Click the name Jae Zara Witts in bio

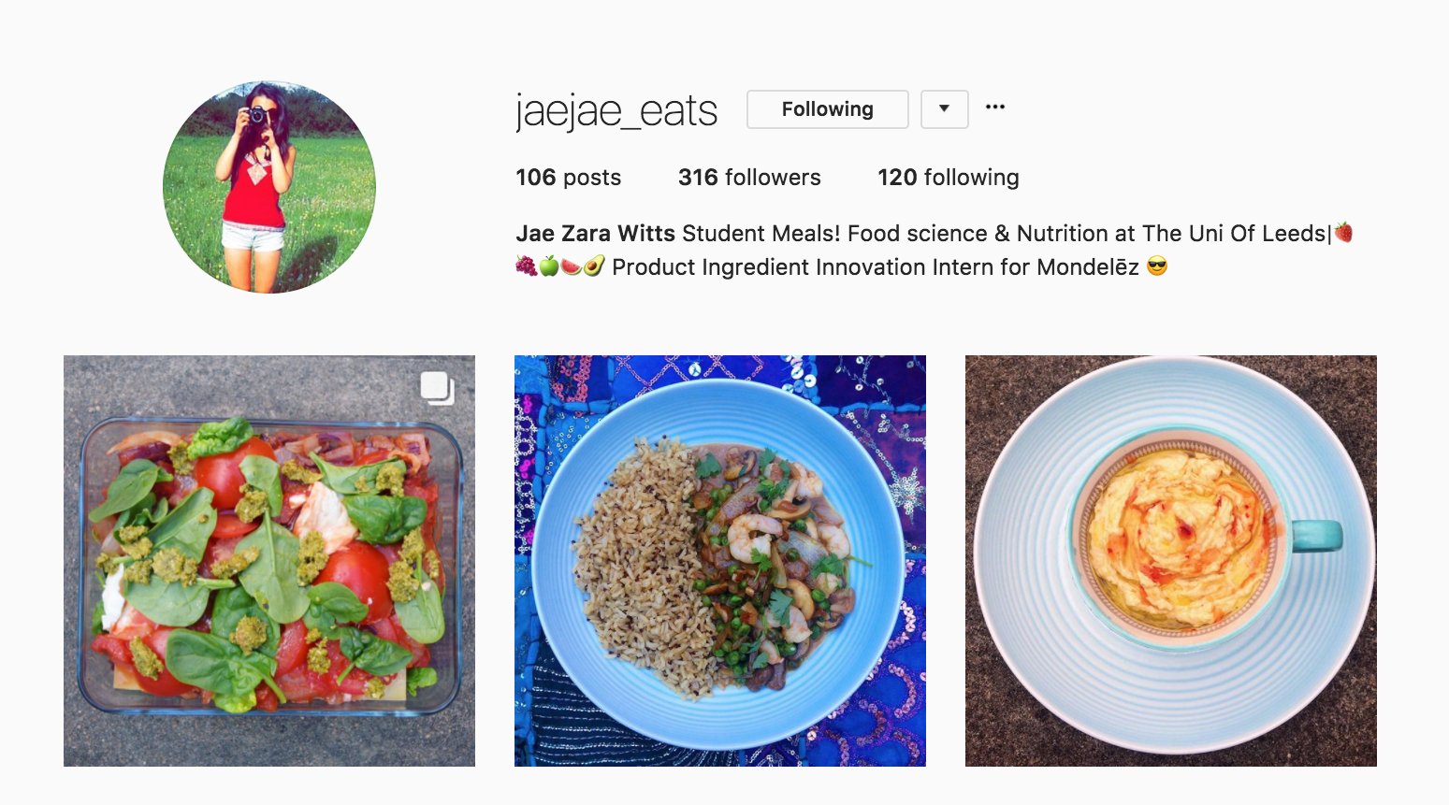point(594,233)
